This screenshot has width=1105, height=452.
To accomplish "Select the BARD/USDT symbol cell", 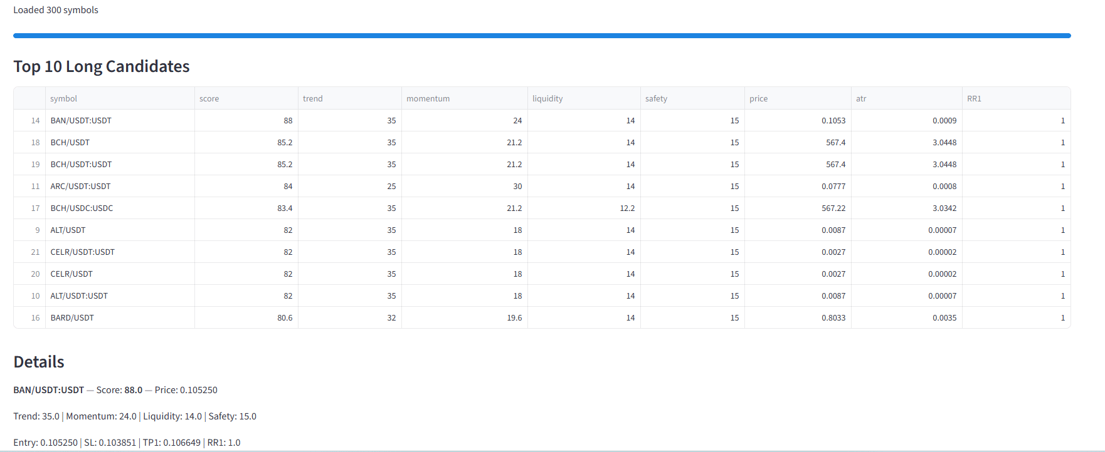I will coord(72,318).
